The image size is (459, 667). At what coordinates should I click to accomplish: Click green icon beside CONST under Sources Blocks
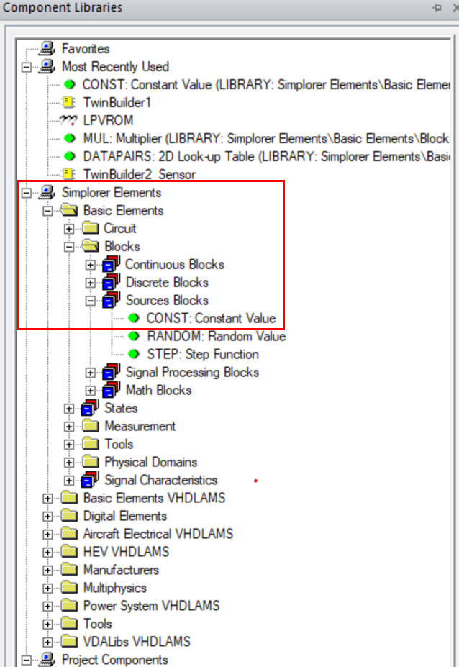pyautogui.click(x=134, y=318)
